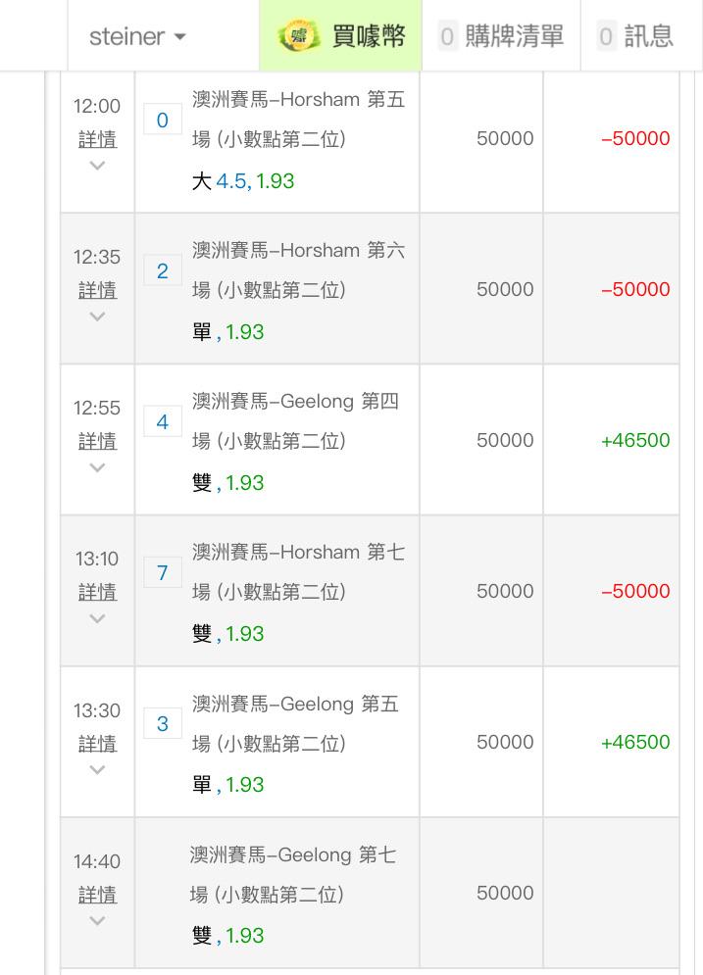Click result number 3 box for Geelong 第五場
The height and width of the screenshot is (975, 703).
(163, 723)
